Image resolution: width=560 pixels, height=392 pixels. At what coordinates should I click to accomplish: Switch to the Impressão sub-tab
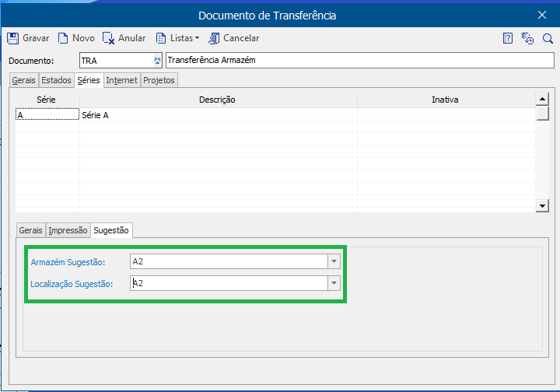pos(68,230)
